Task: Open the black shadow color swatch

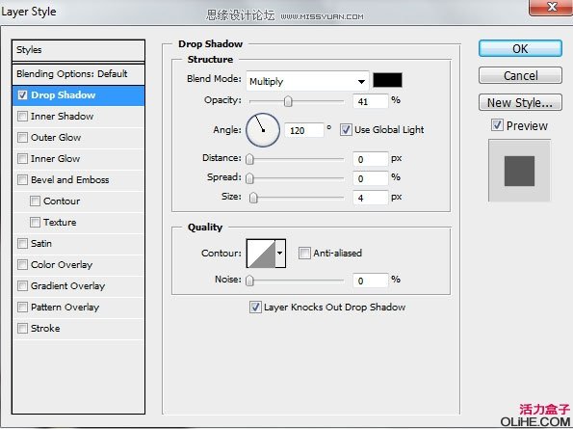Action: (387, 80)
